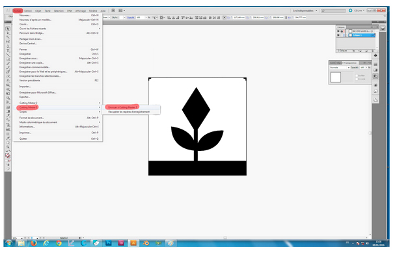This screenshot has height=253, width=395.
Task: Open the Windows Start menu
Action: coord(9,243)
